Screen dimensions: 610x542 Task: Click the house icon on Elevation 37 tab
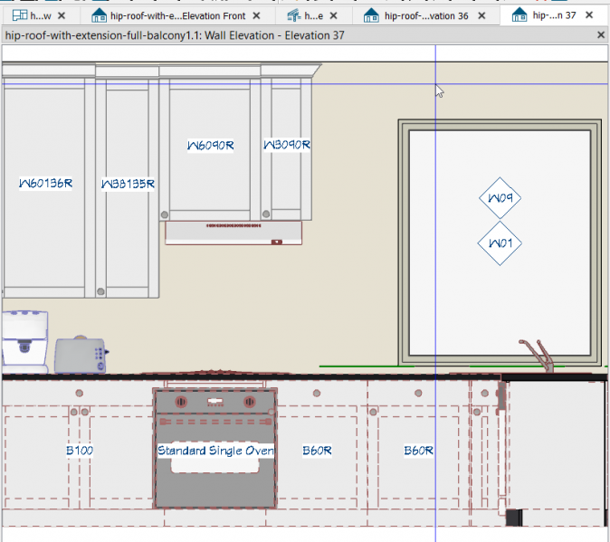tap(519, 15)
